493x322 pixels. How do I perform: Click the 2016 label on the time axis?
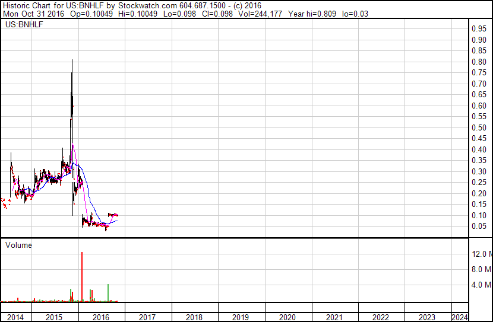coord(101,317)
